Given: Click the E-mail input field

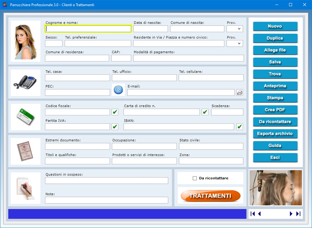Looking at the screenshot, I should [181, 92].
